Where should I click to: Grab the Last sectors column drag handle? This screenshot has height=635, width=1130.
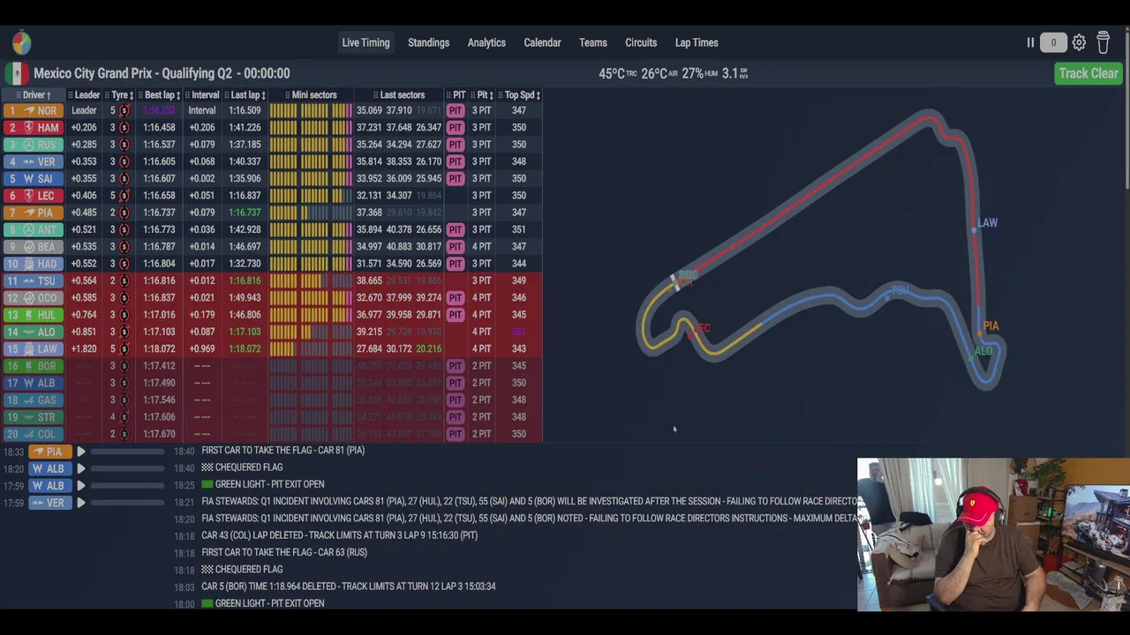coord(376,94)
